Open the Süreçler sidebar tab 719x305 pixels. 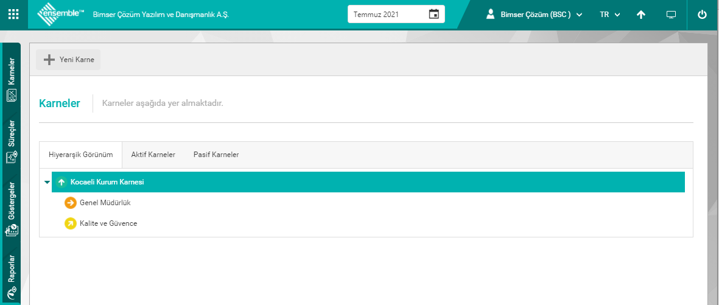[x=12, y=142]
